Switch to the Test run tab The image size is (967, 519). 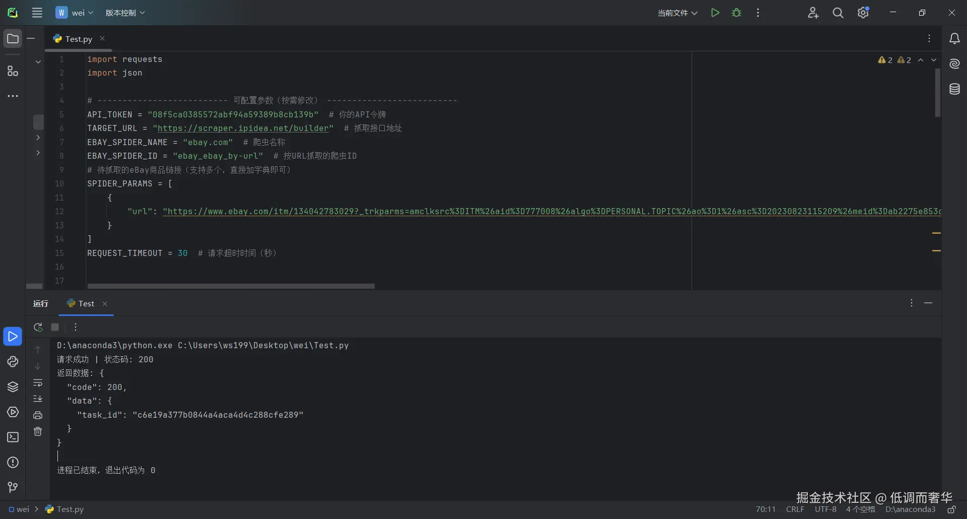pyautogui.click(x=86, y=303)
